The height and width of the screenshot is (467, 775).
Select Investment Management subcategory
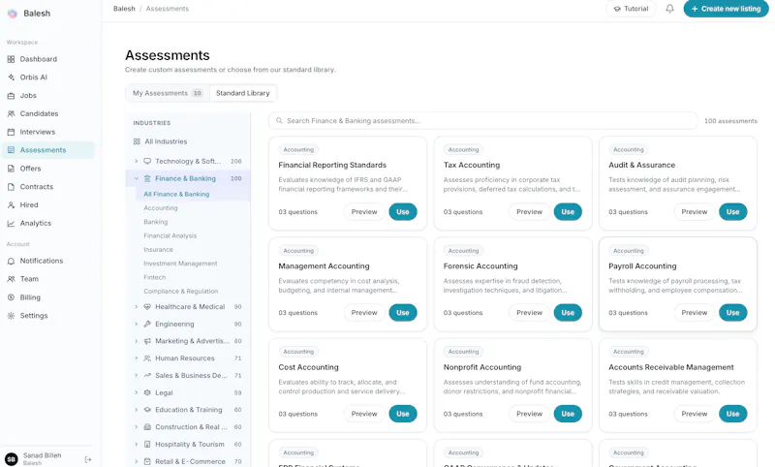[x=180, y=264]
